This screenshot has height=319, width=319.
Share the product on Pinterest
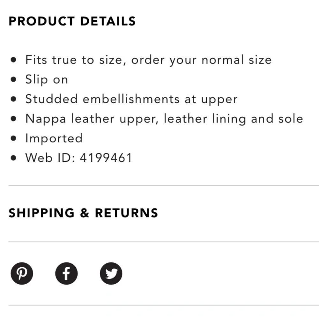coord(22,273)
